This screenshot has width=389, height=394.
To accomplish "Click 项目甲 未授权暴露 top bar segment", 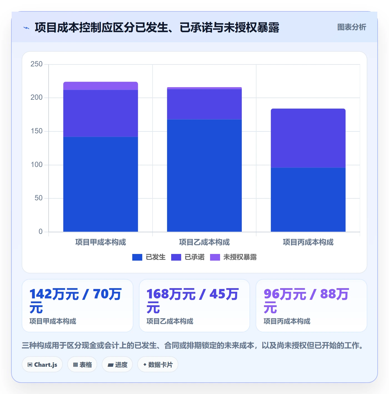I will (x=101, y=86).
